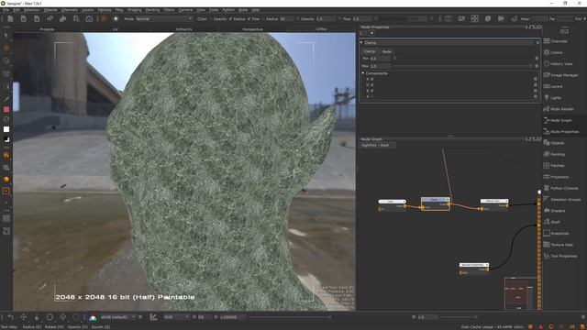Screen dimensions: 587x330
Task: Open the Channels menu
Action: tap(70, 10)
